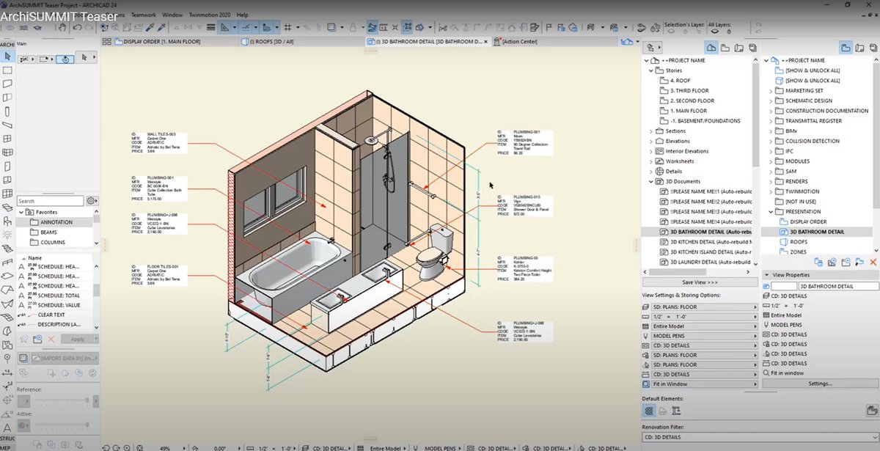Click the scissors trim icon in the top toolbar
This screenshot has width=880, height=451.
[x=246, y=26]
